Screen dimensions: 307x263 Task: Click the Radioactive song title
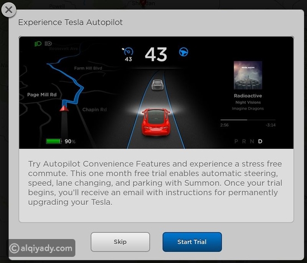(248, 96)
